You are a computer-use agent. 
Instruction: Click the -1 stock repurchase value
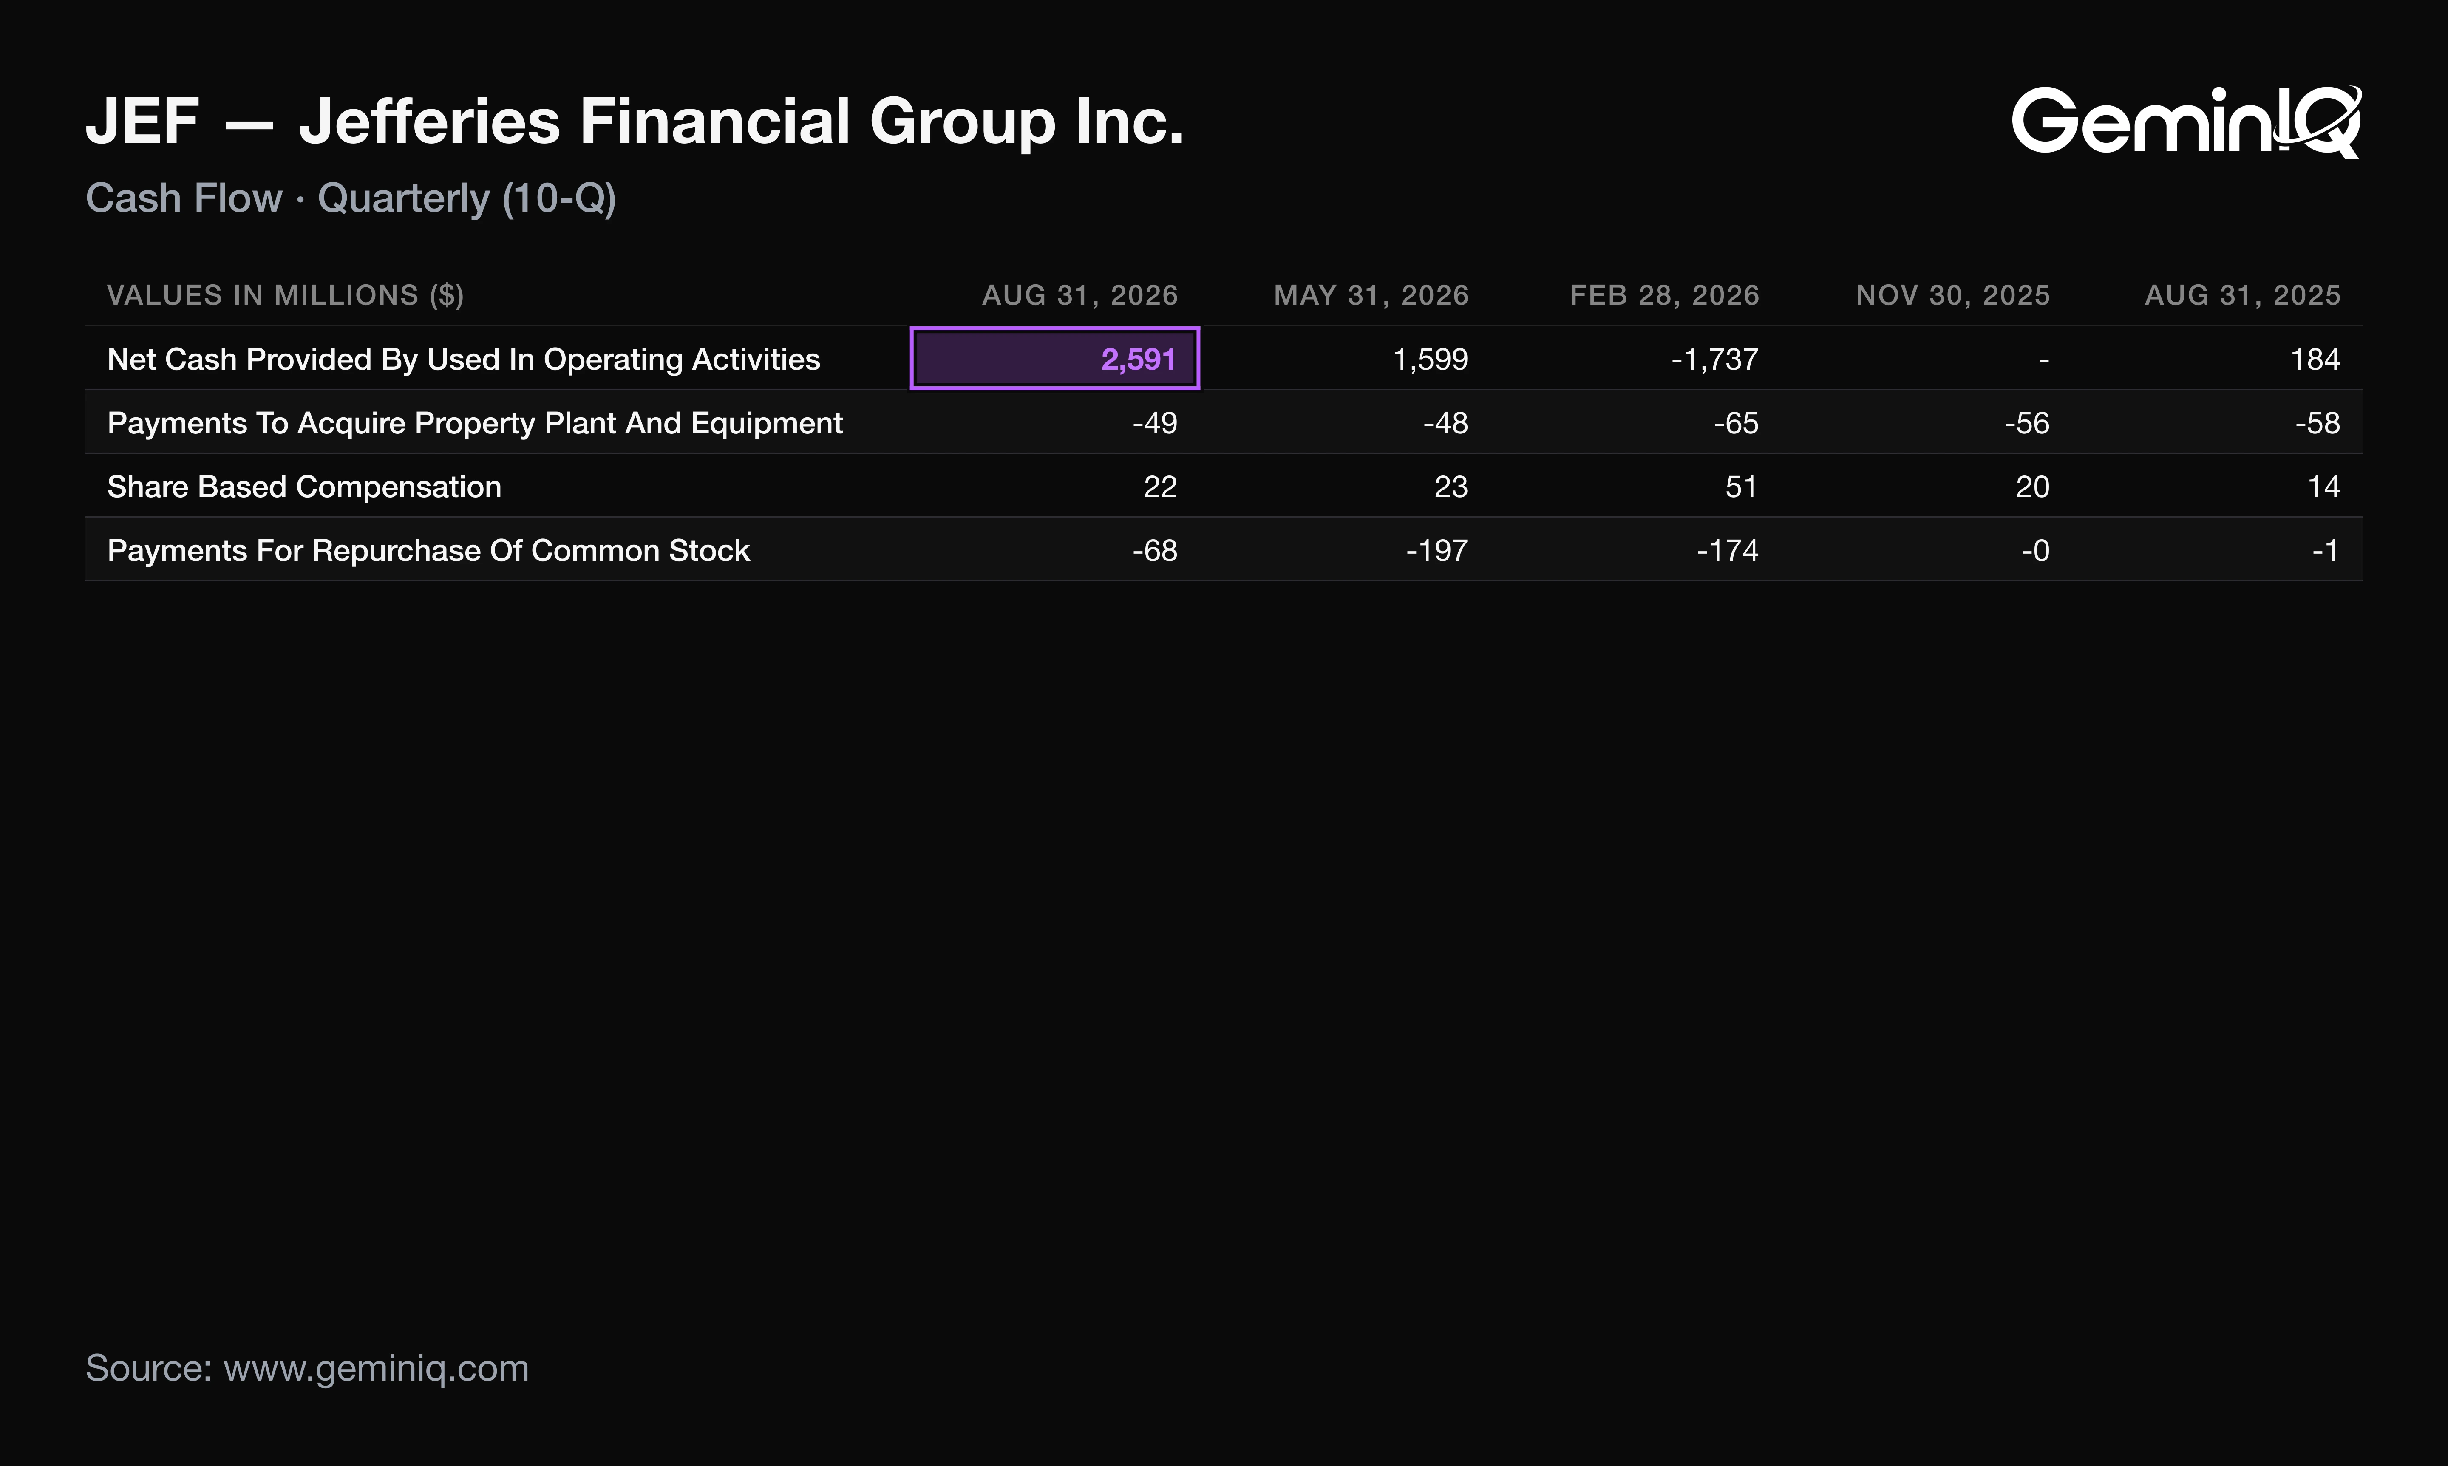tap(2326, 550)
